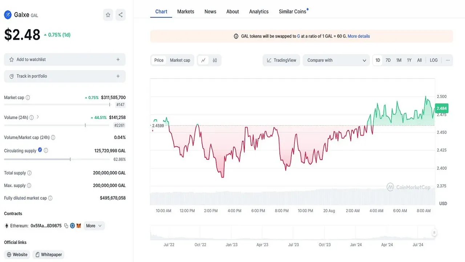Open the Compare with dropdown
Screen dimensions: 465x262
click(336, 60)
